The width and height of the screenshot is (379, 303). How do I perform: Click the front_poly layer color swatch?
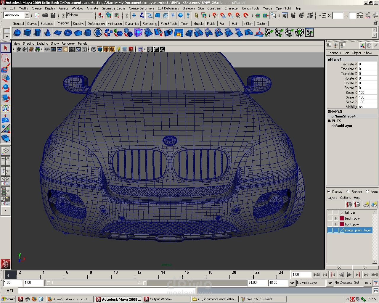point(342,224)
